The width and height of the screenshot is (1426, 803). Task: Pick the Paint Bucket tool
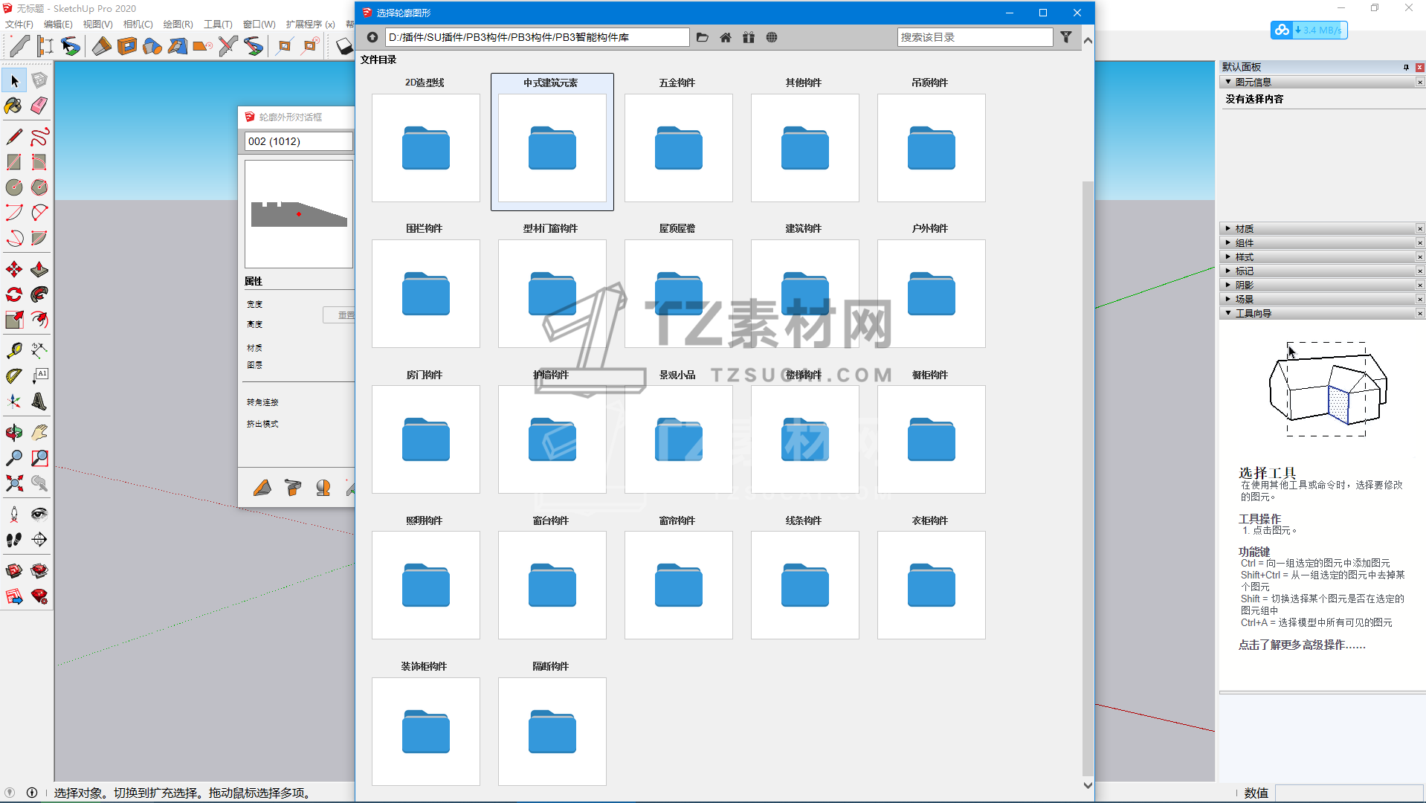14,106
